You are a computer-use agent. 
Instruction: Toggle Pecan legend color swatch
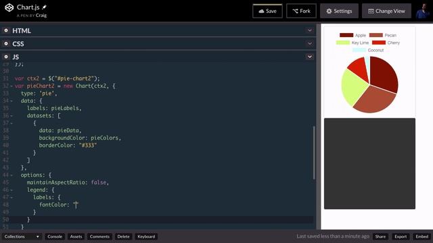tap(376, 35)
